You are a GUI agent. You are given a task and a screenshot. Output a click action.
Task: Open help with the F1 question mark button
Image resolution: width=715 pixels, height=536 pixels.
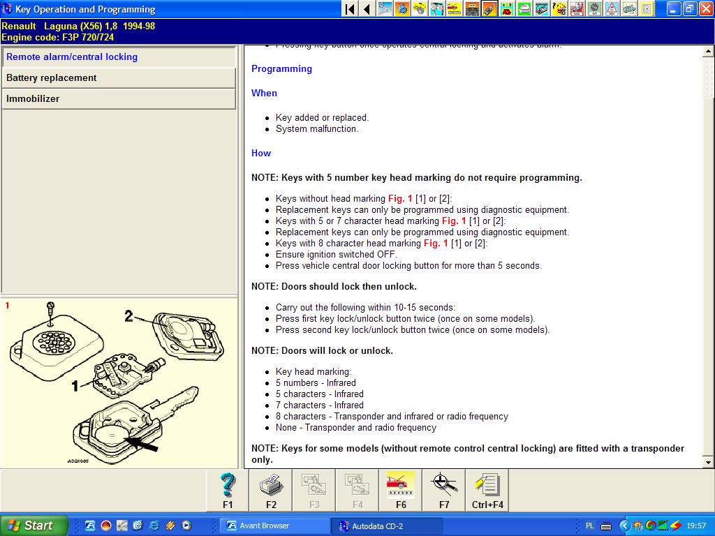[228, 490]
